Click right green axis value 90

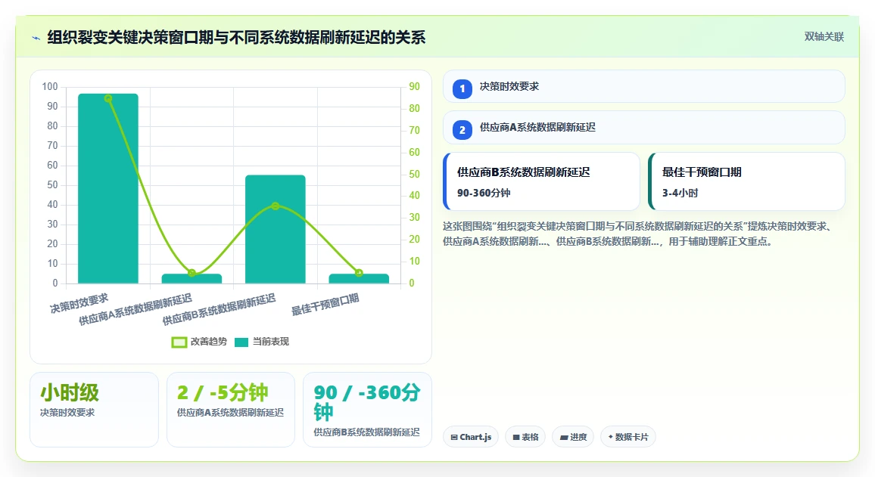[x=414, y=86]
